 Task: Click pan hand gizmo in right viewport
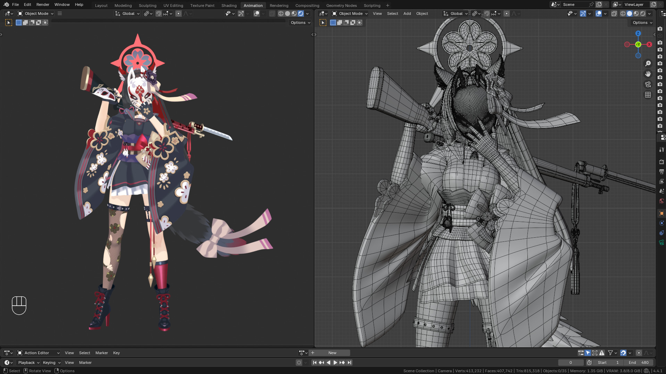648,74
